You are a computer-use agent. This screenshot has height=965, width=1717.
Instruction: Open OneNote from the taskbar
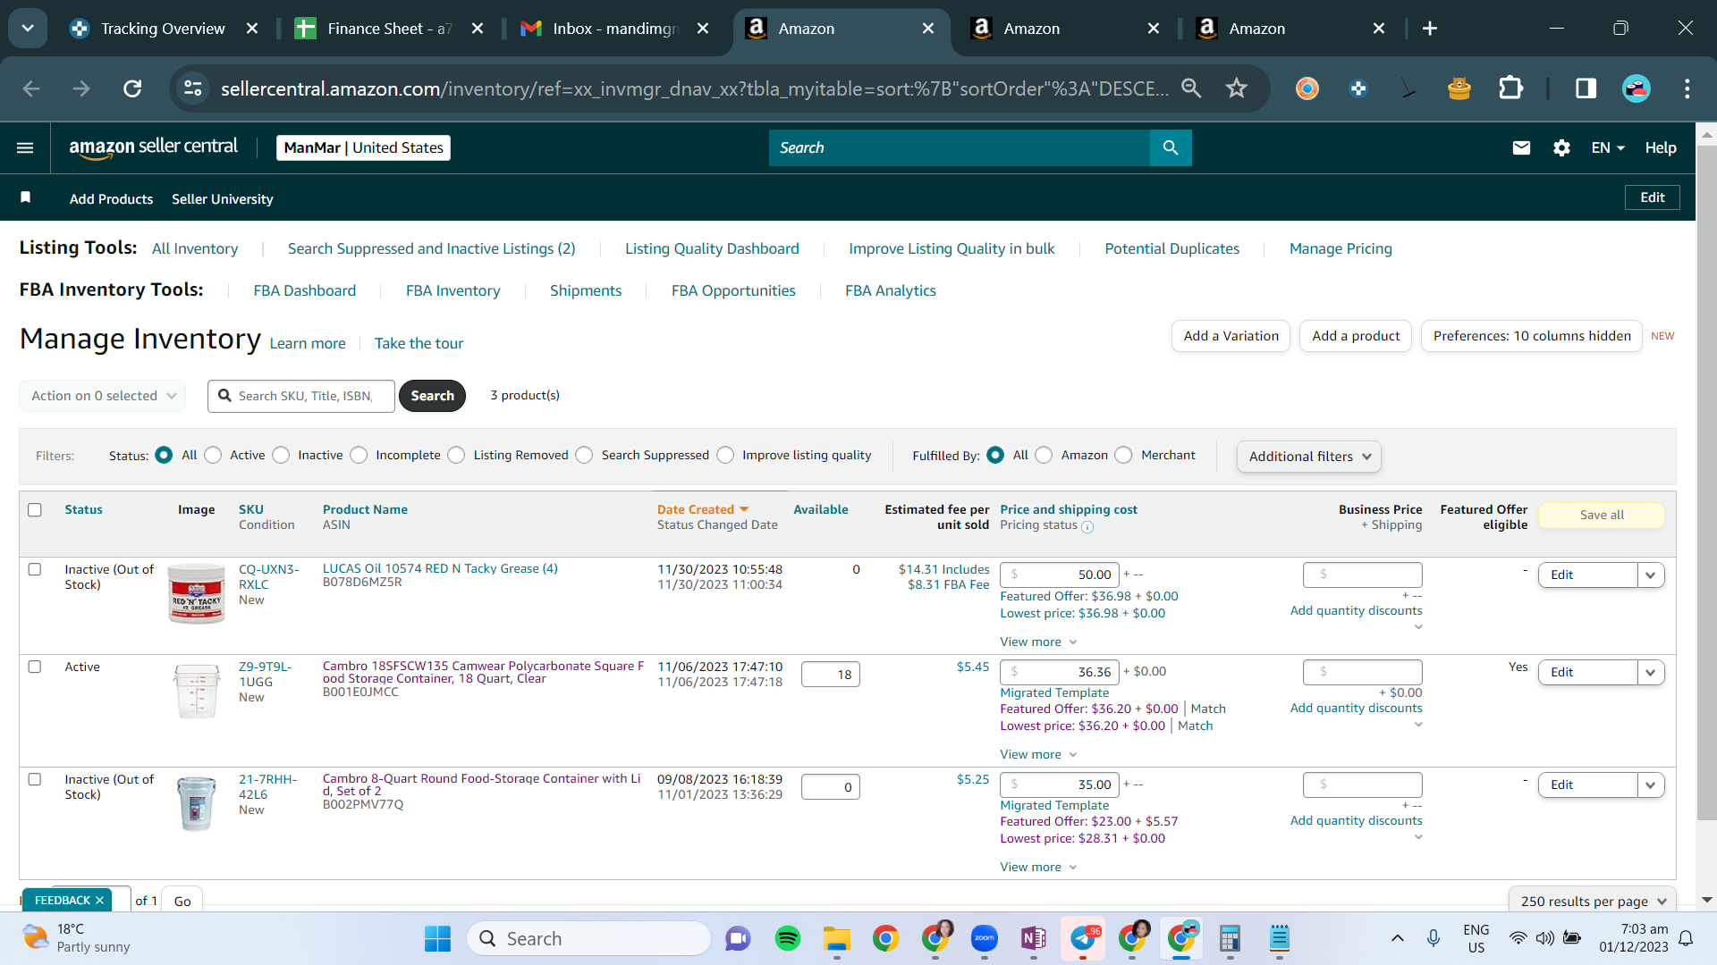pos(1034,938)
